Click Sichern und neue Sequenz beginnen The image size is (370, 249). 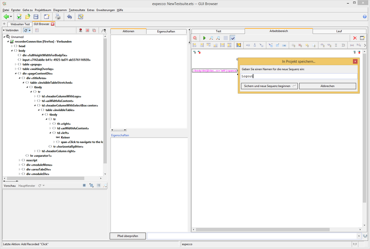coord(269,86)
